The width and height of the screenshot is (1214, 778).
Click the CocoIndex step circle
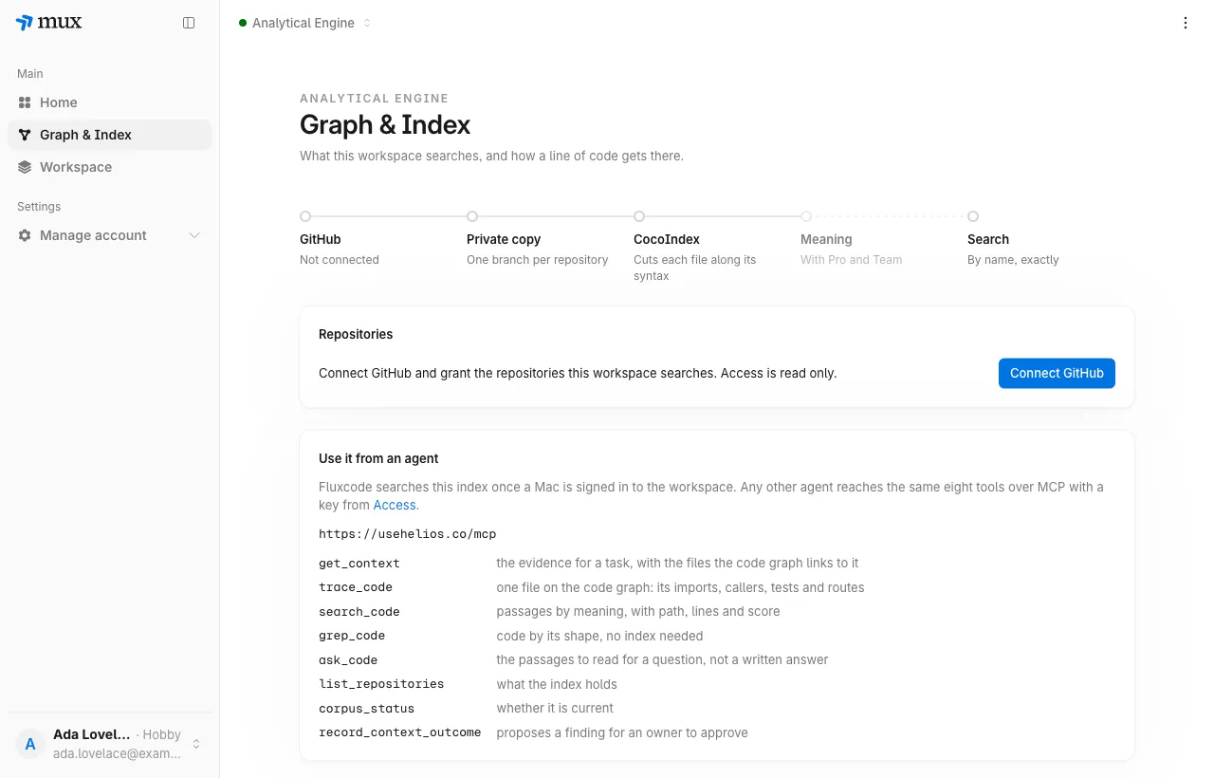[639, 216]
